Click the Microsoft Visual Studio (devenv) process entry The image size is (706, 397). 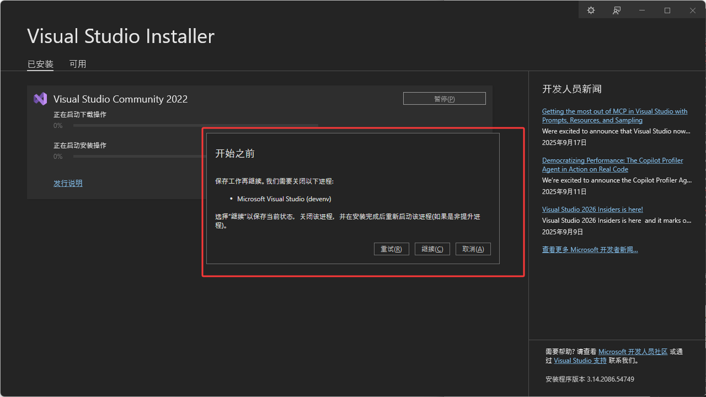(284, 199)
